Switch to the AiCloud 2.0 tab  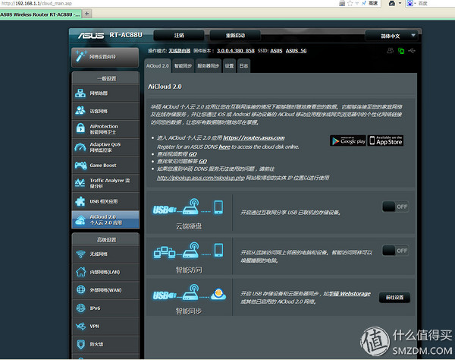[x=158, y=66]
